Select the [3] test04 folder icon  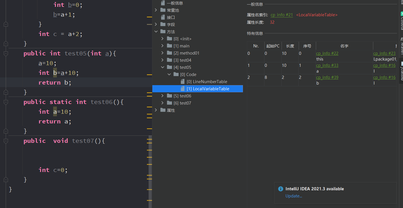(x=169, y=60)
